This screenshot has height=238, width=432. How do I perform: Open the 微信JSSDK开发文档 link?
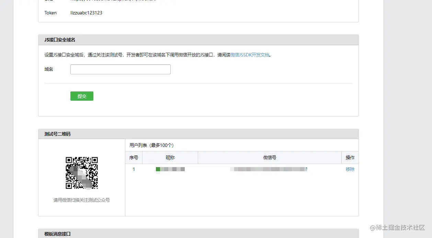click(250, 55)
